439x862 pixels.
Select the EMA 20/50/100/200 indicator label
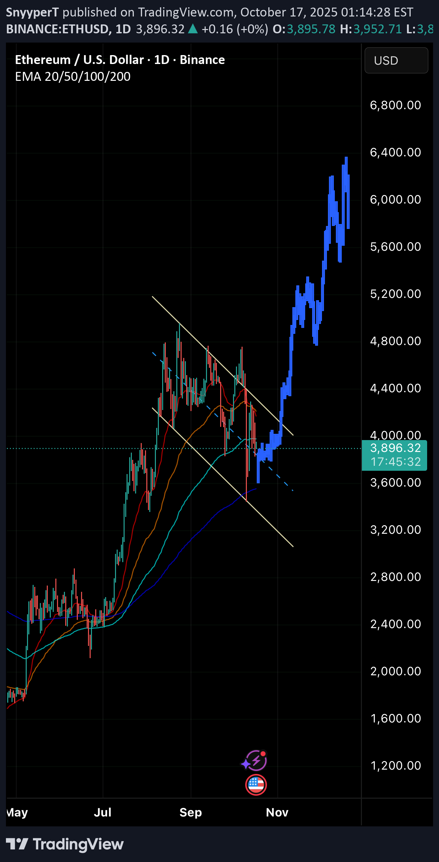tap(73, 77)
